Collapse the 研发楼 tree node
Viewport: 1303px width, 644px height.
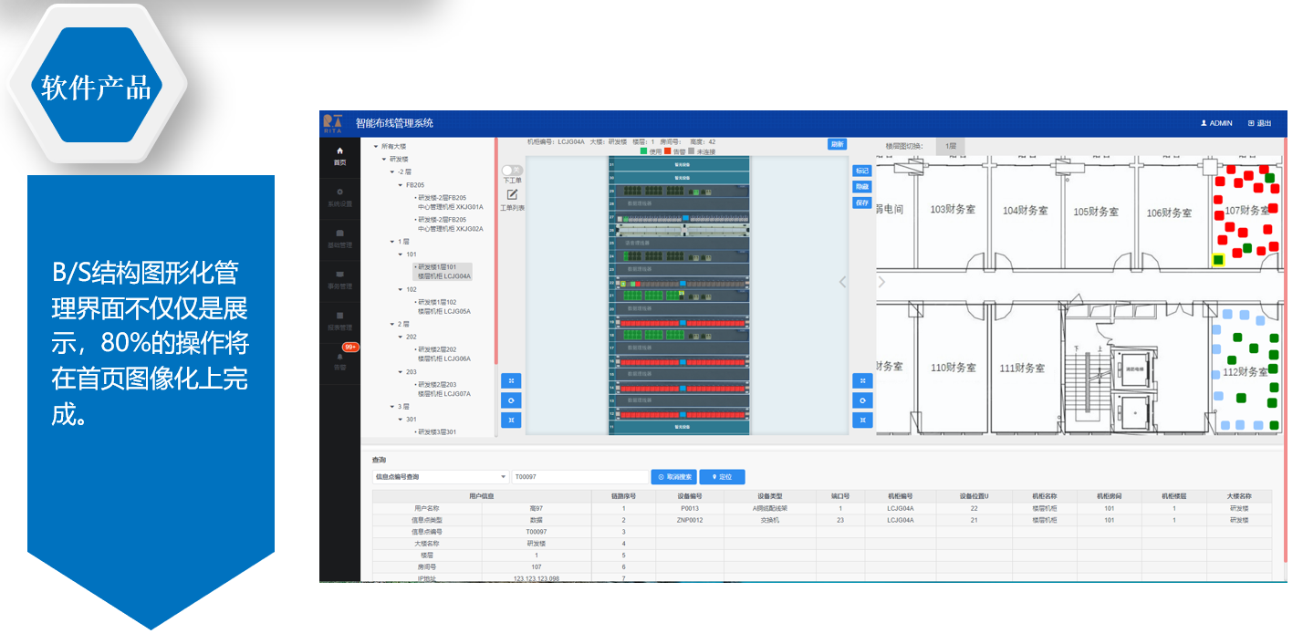pos(383,159)
